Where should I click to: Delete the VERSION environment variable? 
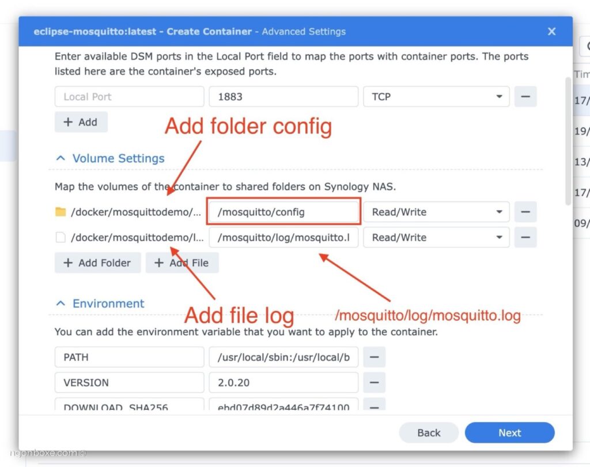tap(374, 382)
